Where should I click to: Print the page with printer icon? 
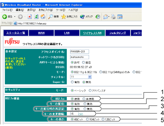point(113,17)
